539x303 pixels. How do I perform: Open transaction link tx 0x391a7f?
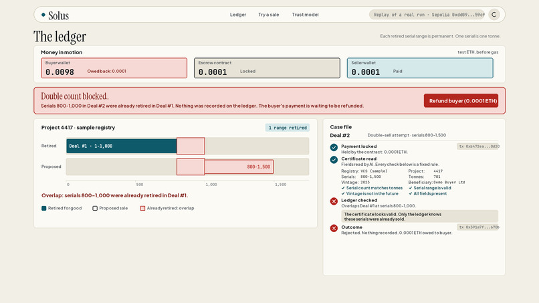point(478,227)
